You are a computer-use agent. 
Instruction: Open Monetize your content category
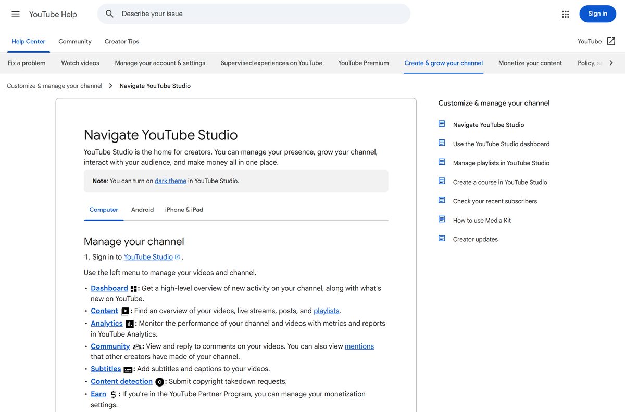(x=530, y=63)
